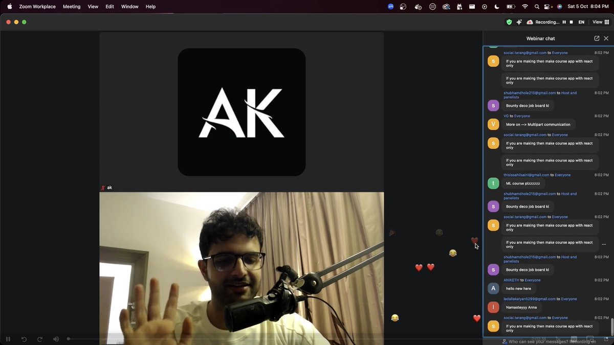Viewport: 614px width, 345px height.
Task: Open the Help menu
Action: pyautogui.click(x=150, y=7)
